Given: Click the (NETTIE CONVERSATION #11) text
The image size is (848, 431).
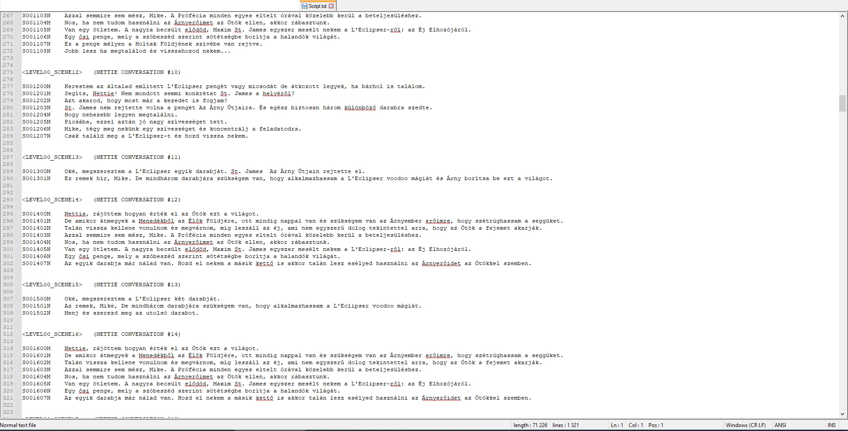Looking at the screenshot, I should point(137,157).
